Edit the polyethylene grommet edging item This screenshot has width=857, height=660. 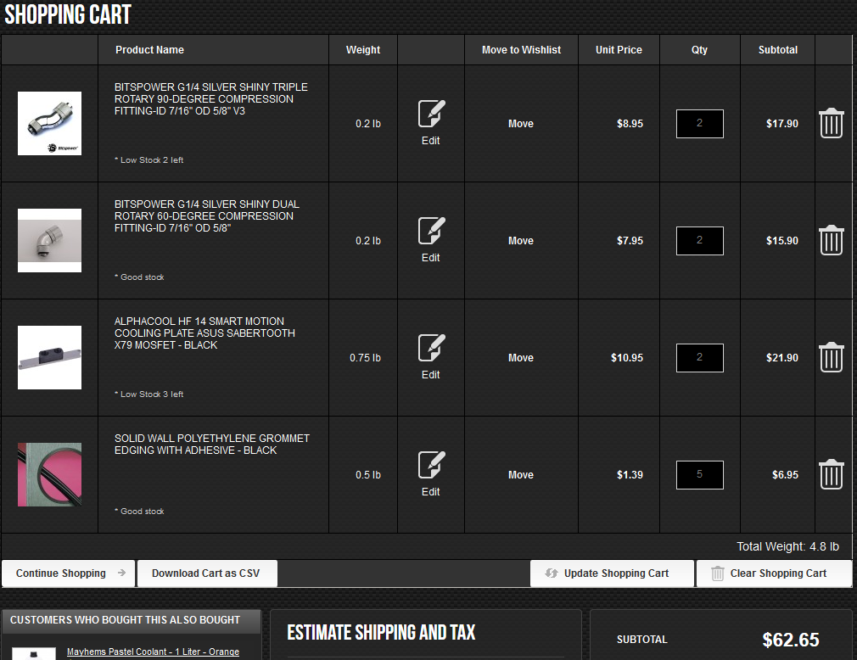431,473
